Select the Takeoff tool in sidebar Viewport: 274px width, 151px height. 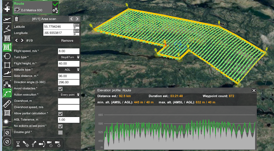point(7,20)
